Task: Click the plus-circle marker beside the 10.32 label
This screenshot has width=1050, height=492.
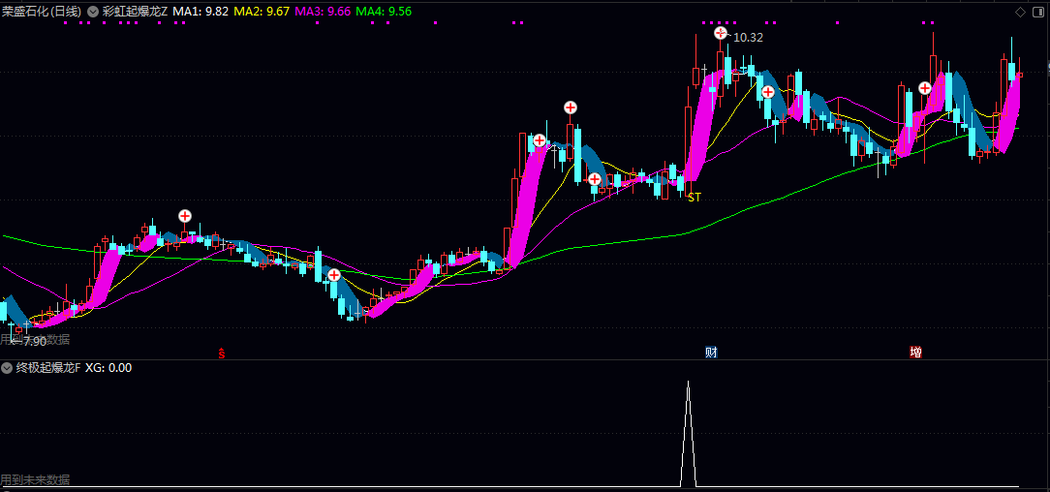Action: [721, 32]
